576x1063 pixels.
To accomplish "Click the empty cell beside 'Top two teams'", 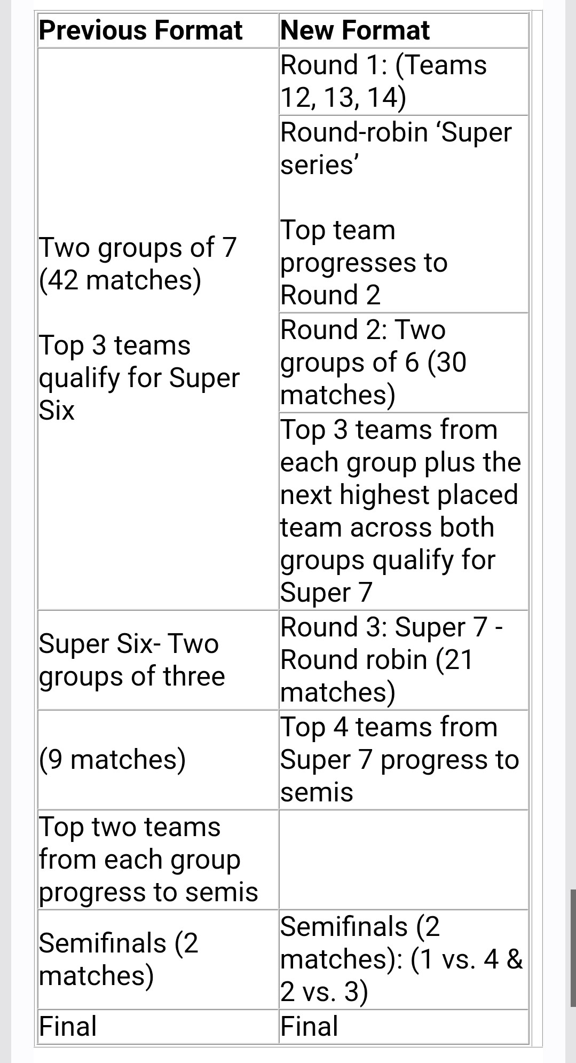I will 404,860.
